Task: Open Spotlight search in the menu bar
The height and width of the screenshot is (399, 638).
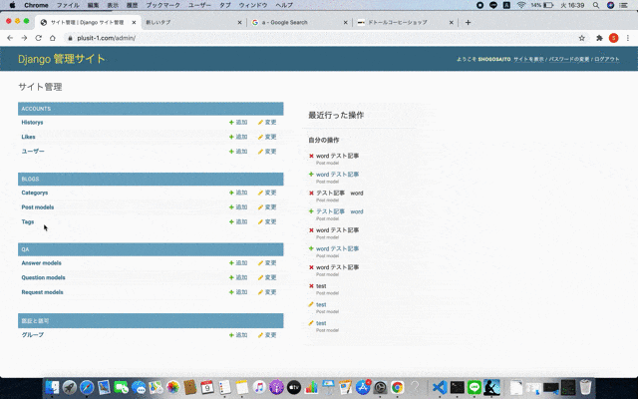Action: coord(596,5)
